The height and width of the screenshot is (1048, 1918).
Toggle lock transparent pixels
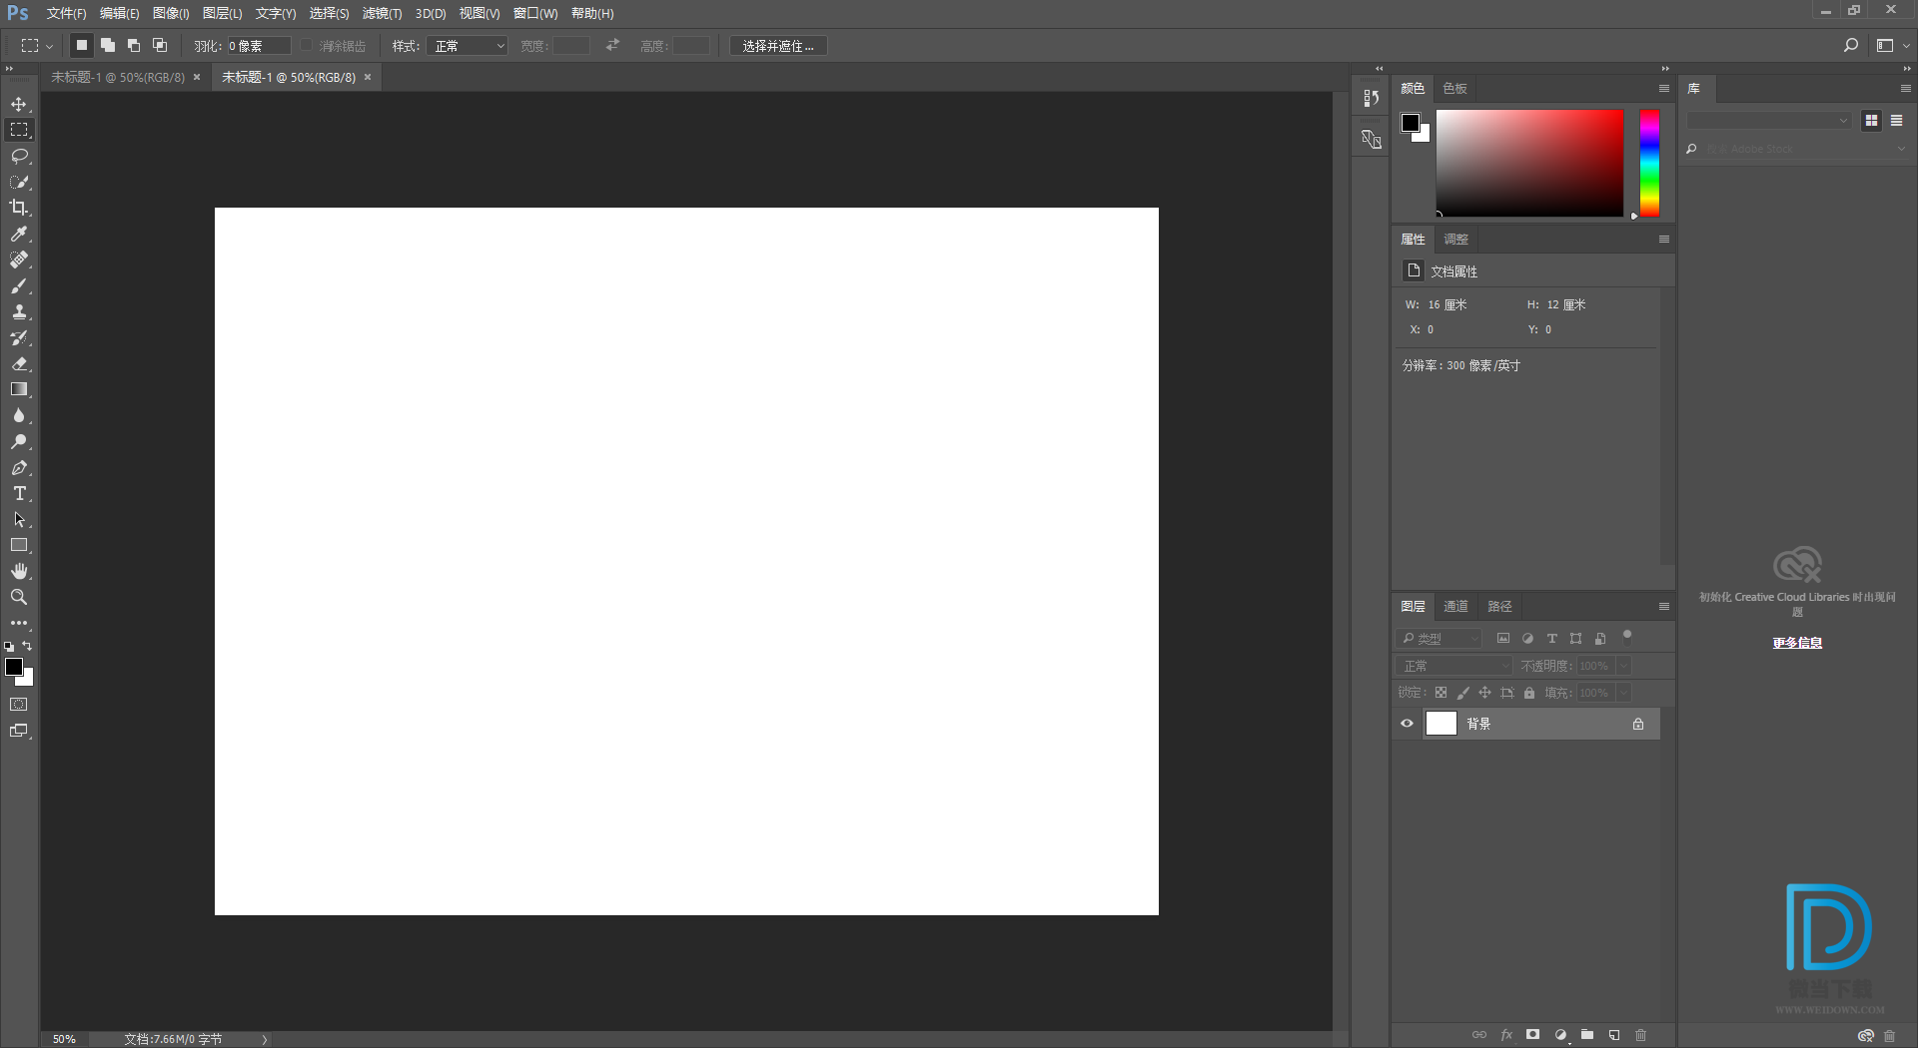[x=1440, y=693]
